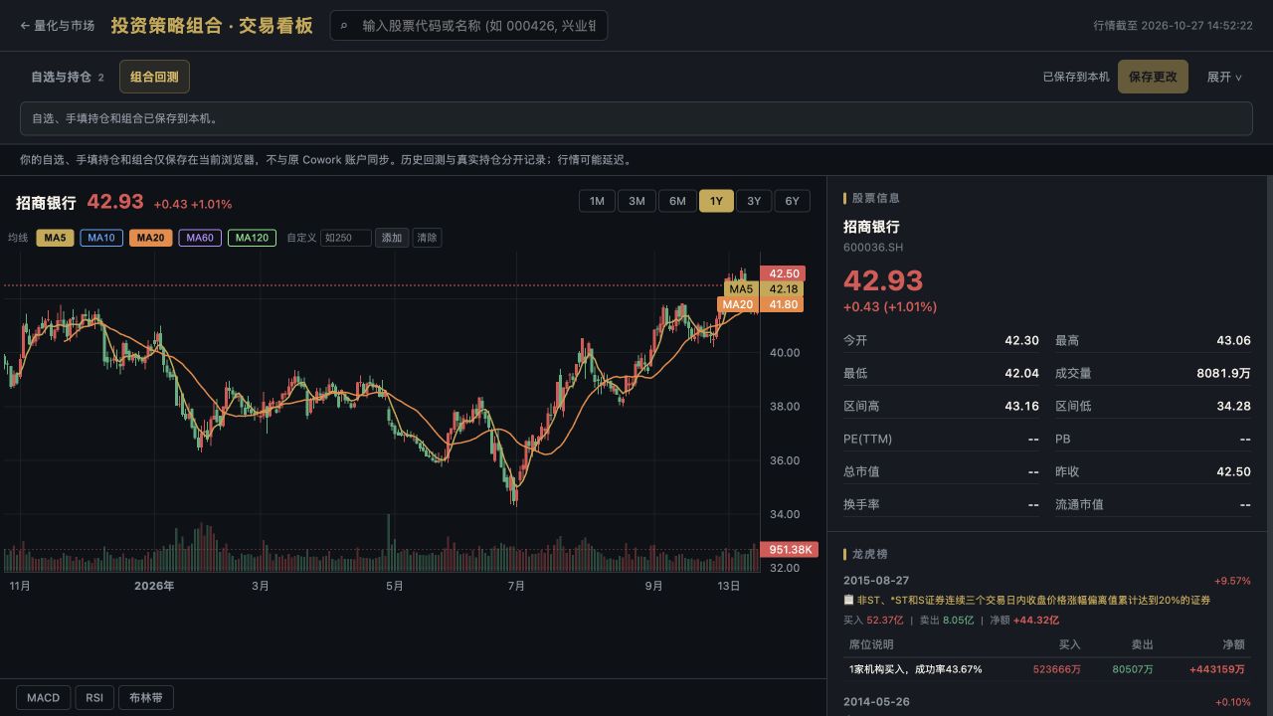Image resolution: width=1273 pixels, height=716 pixels.
Task: Click the search magnifier icon
Action: point(345,26)
